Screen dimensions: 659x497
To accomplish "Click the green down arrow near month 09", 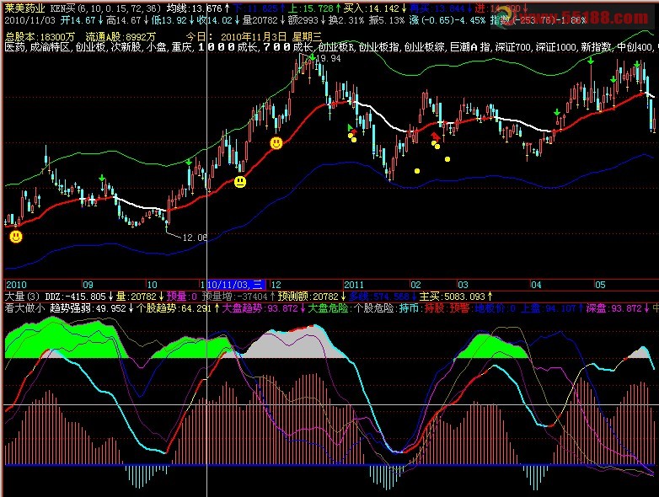I will pos(102,179).
